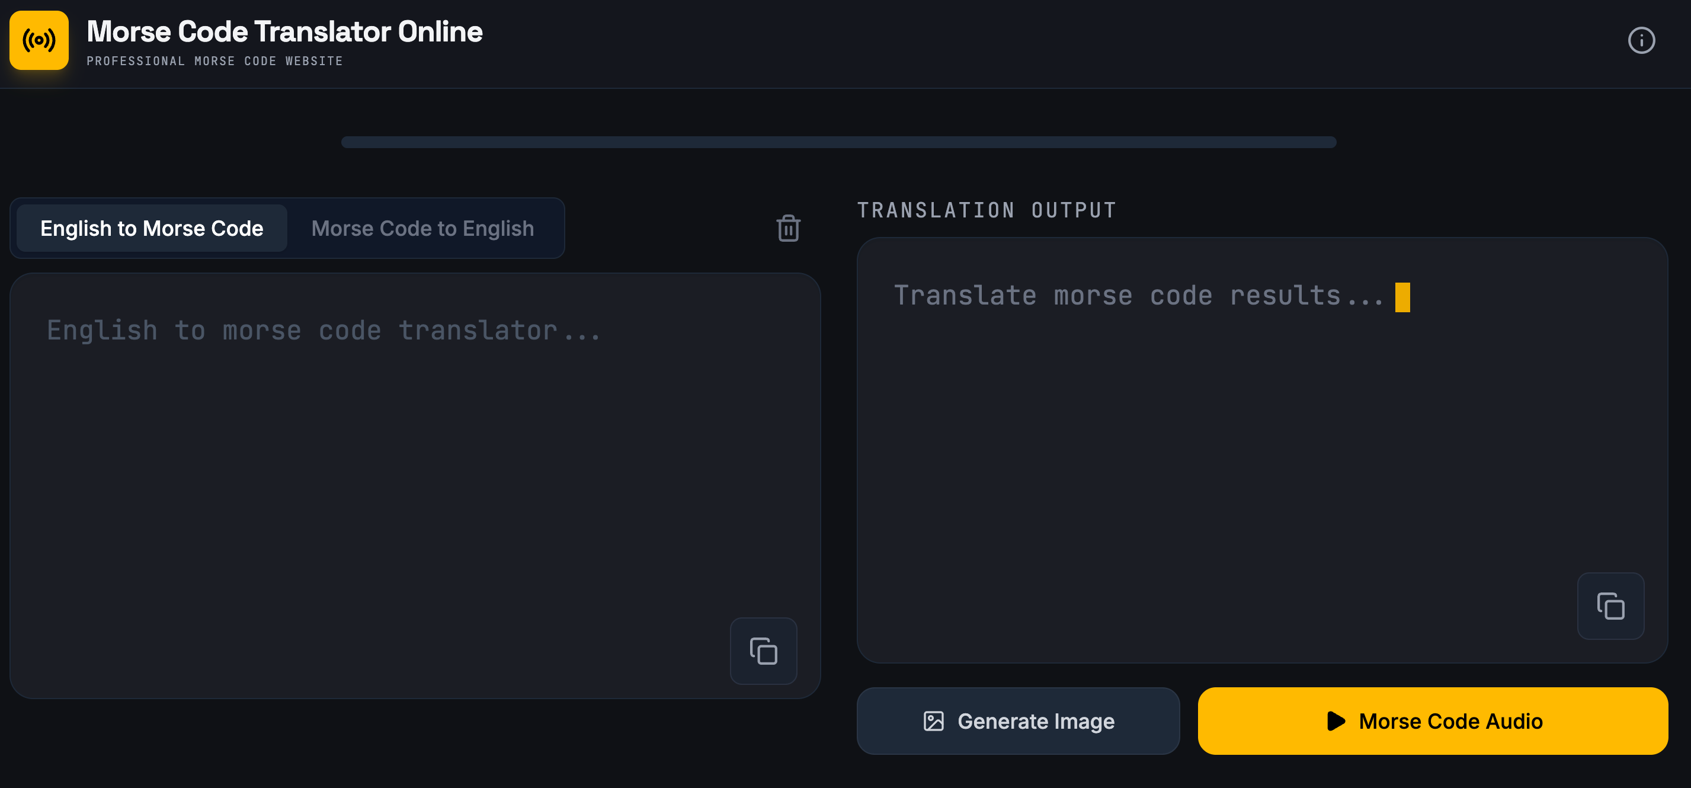Click the Professional Morse Code Website subtitle
Viewport: 1691px width, 788px height.
pyautogui.click(x=214, y=61)
